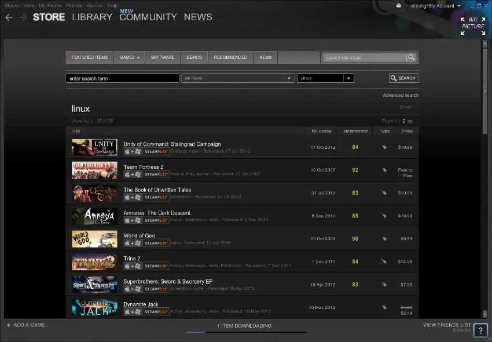
Task: Click World of Goo type tag icon
Action: click(384, 238)
